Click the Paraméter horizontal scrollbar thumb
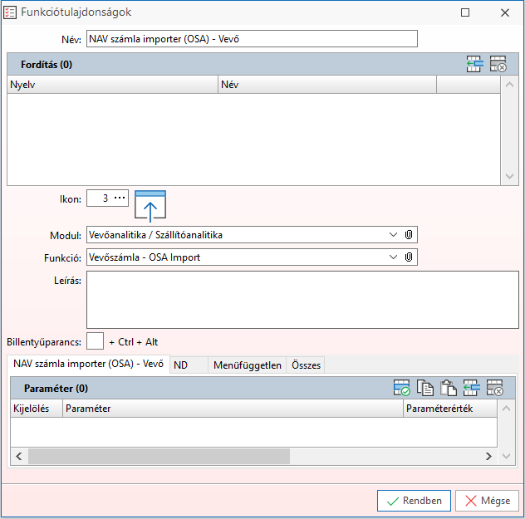525x519 pixels. point(159,456)
